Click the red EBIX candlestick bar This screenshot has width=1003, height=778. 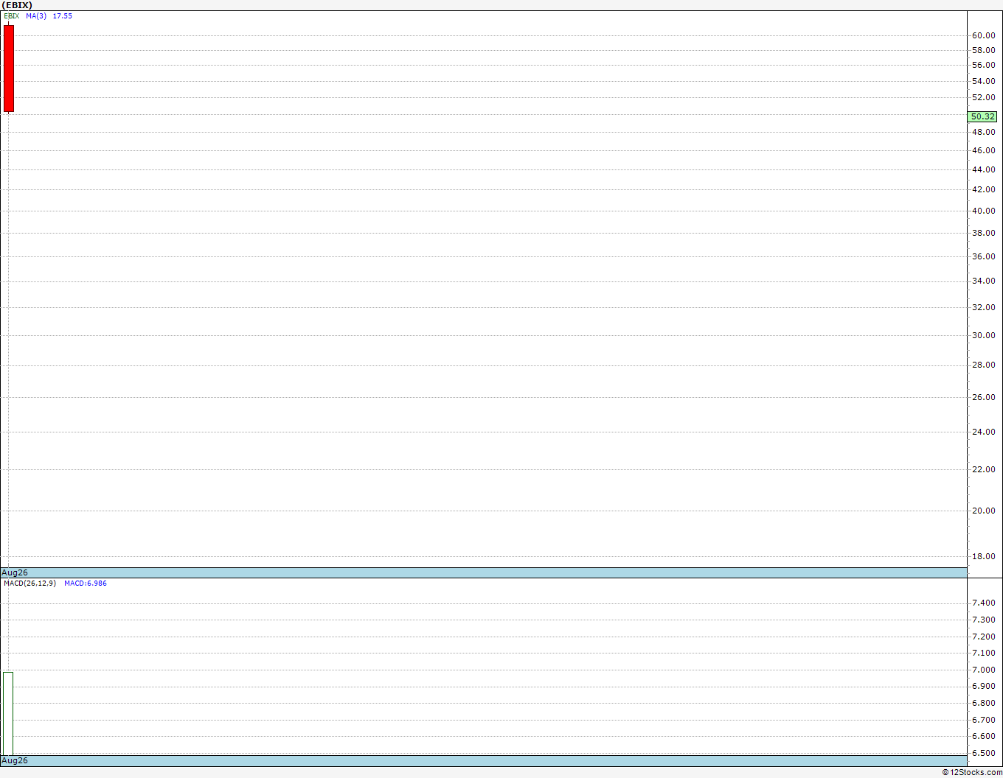click(x=9, y=69)
